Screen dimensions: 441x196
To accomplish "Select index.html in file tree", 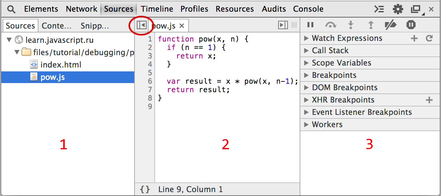I will tap(61, 65).
